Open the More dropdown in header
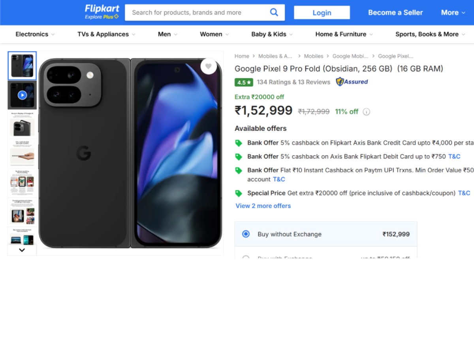 (453, 13)
